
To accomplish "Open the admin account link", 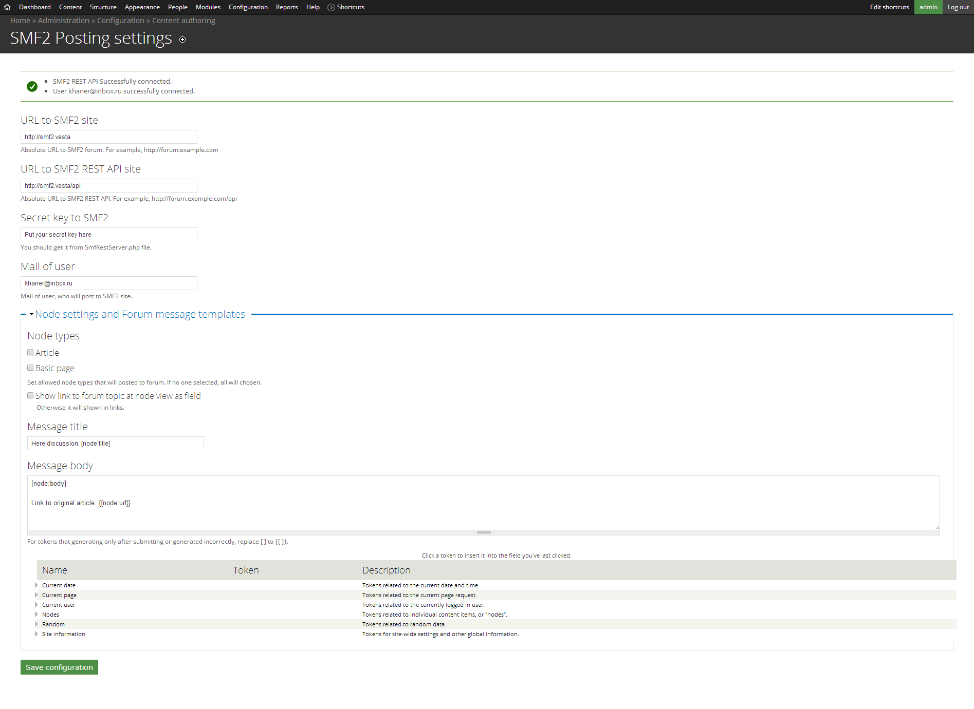I will click(928, 7).
